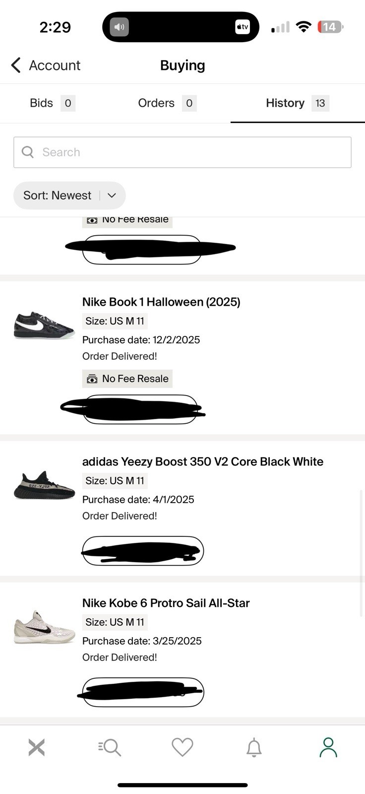Open the Nike Book 1 Halloween listing
Image resolution: width=365 pixels, height=794 pixels.
pos(161,302)
